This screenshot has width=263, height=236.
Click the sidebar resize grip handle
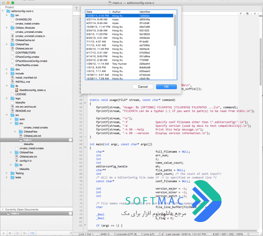click(x=71, y=233)
